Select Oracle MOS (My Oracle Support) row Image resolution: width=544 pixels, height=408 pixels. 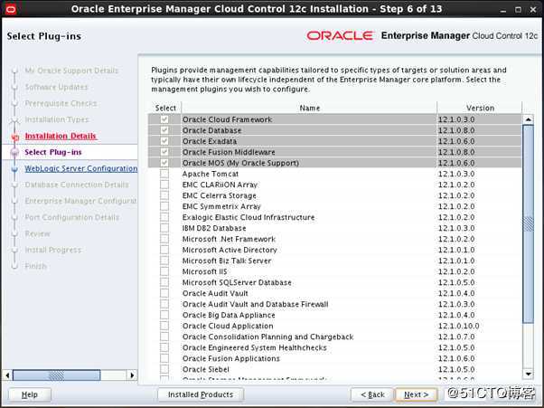point(334,163)
